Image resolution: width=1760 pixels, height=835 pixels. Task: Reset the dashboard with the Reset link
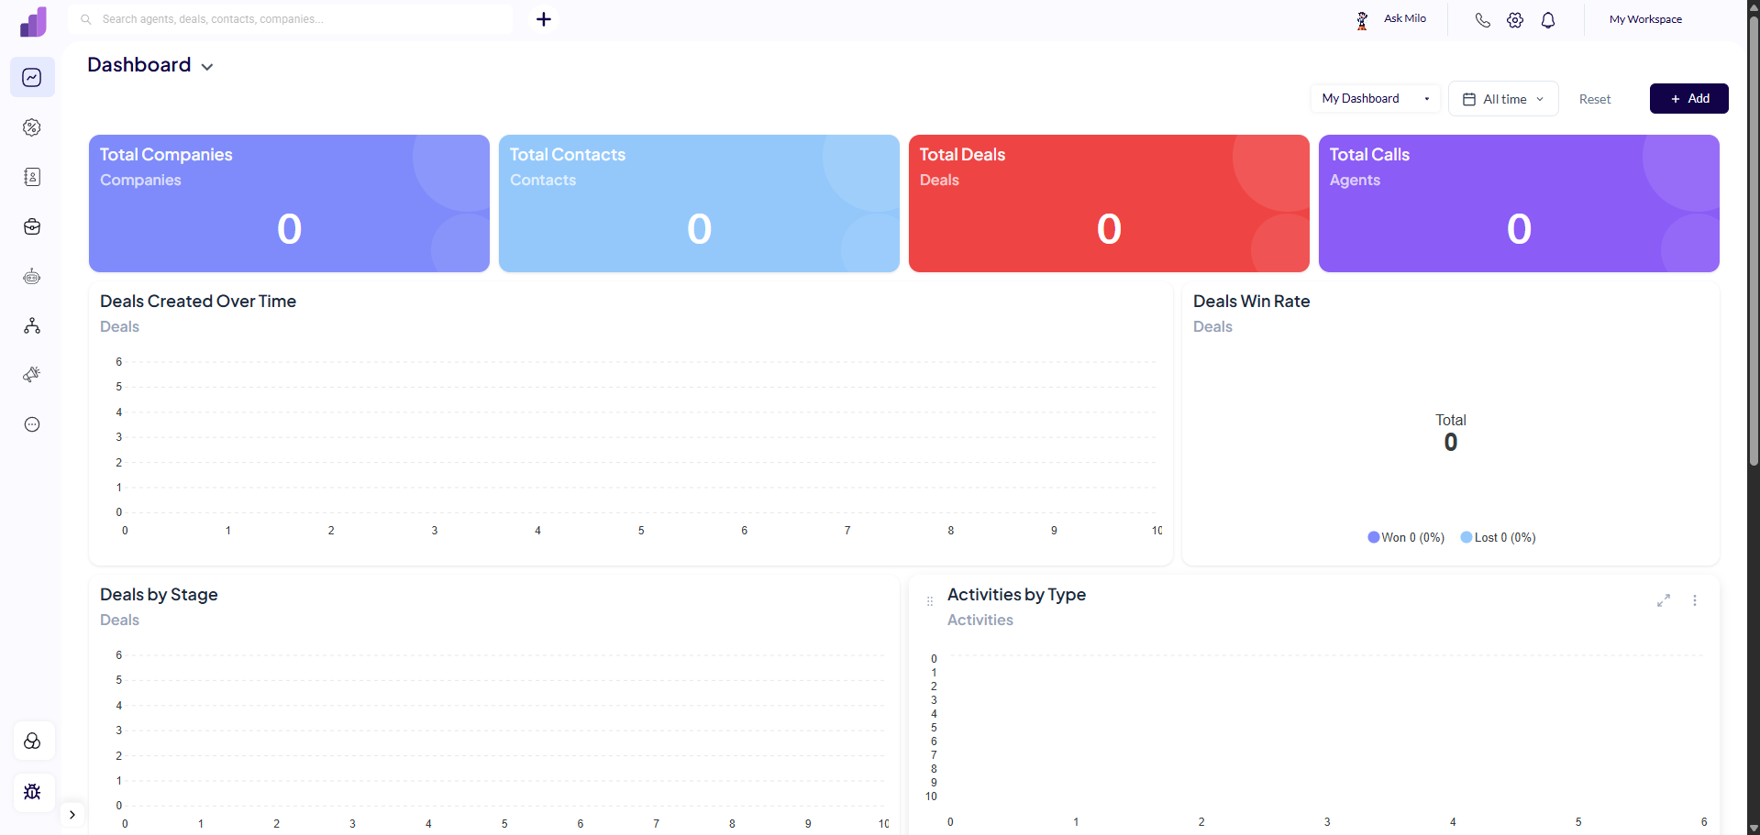click(x=1594, y=98)
